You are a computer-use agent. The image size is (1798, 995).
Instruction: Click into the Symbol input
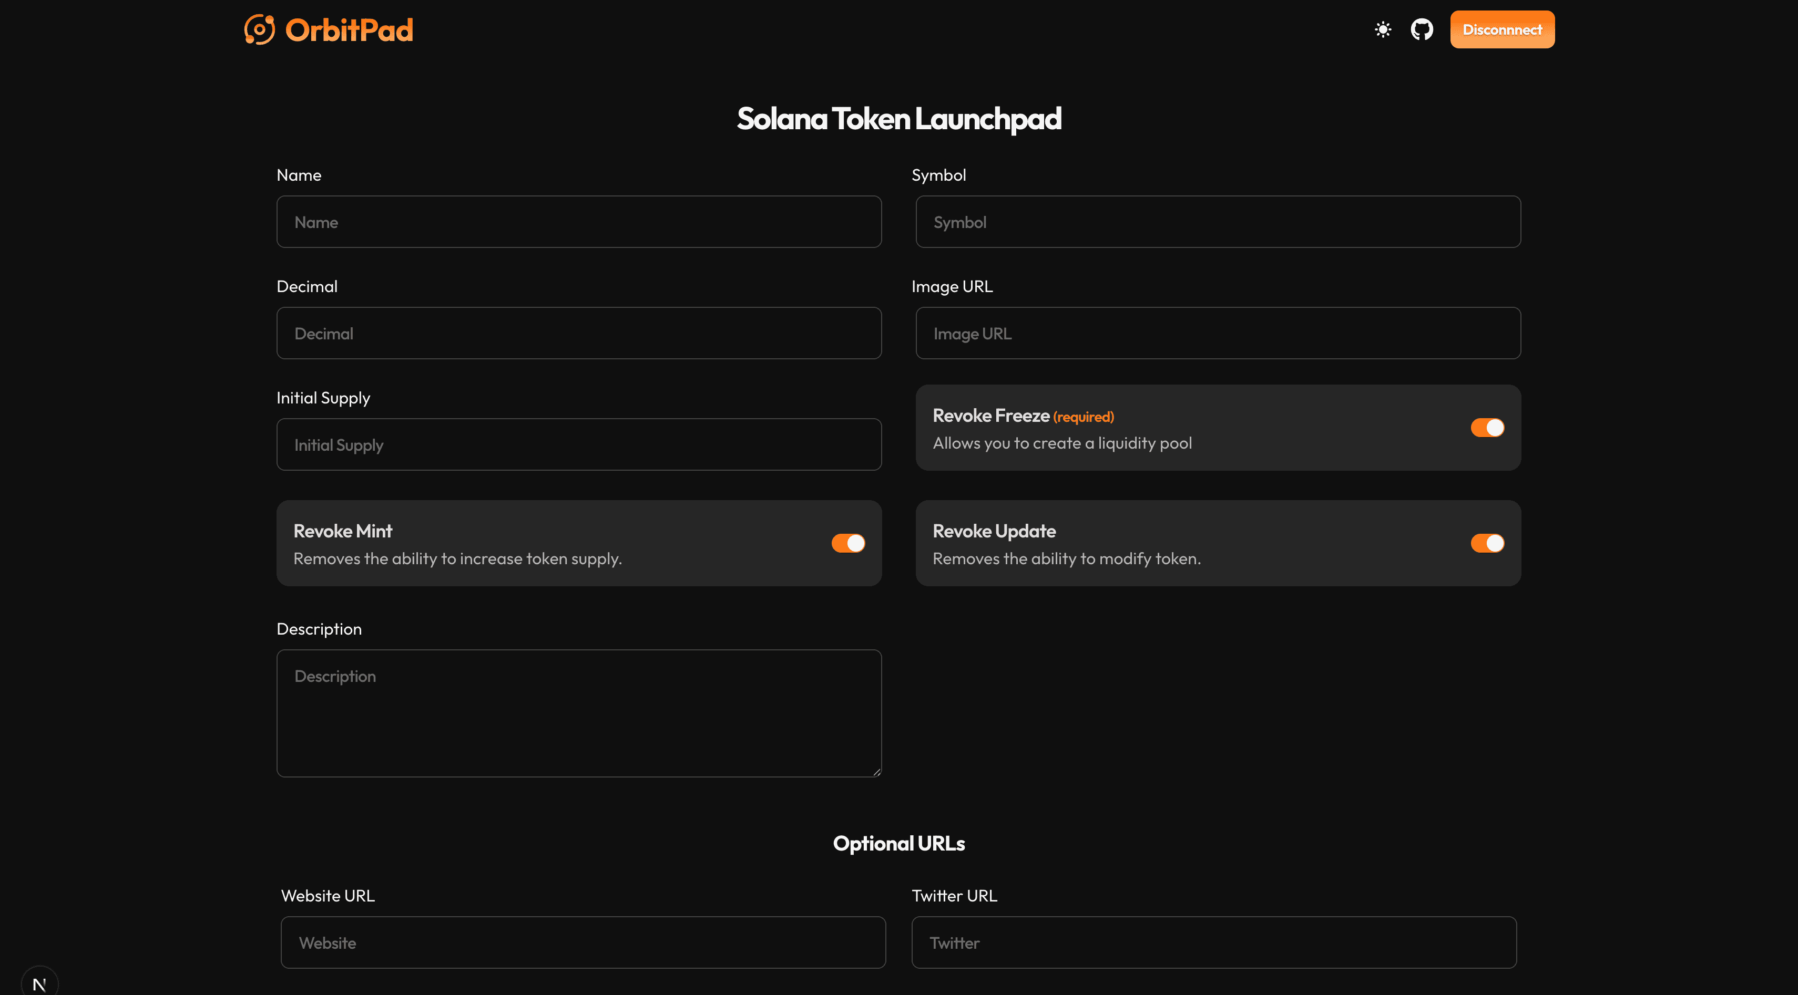tap(1217, 222)
